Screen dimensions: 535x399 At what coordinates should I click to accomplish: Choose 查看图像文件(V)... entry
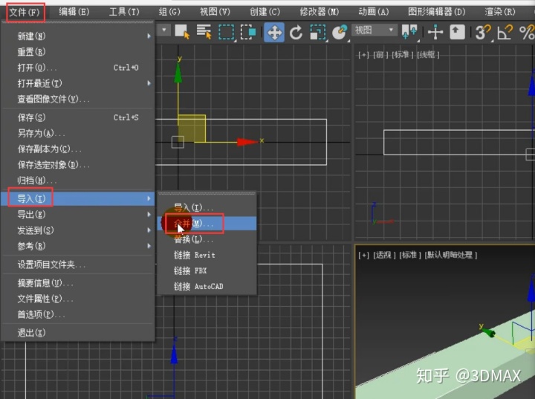coord(78,99)
